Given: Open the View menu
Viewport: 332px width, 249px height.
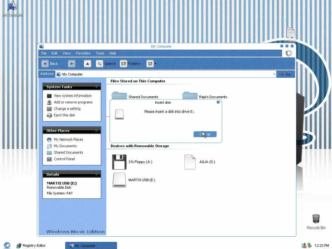Looking at the screenshot, I should point(66,53).
